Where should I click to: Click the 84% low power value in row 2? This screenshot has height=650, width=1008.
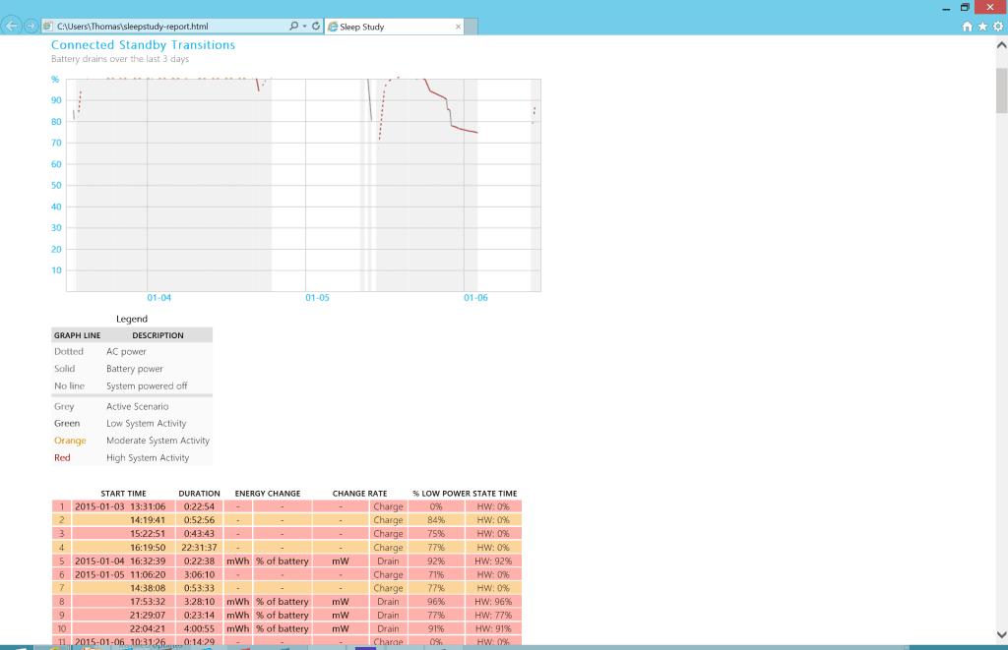pyautogui.click(x=436, y=520)
